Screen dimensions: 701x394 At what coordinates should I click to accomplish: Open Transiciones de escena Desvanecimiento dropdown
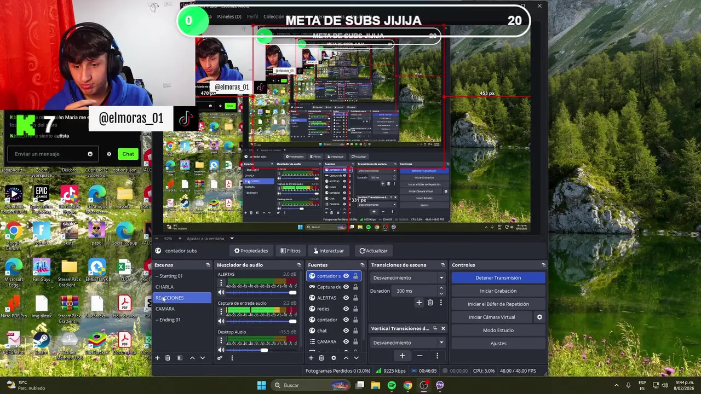pyautogui.click(x=408, y=277)
